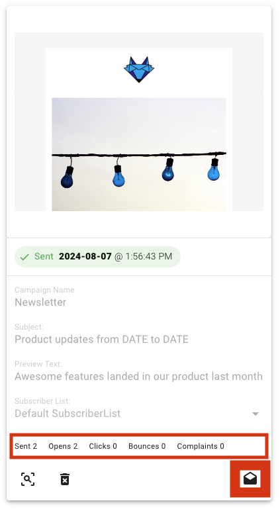Click the Campaign Name label
This screenshot has height=509, width=280.
44,290
